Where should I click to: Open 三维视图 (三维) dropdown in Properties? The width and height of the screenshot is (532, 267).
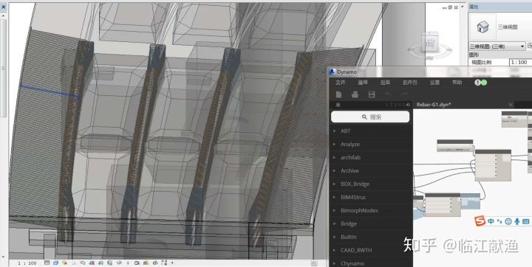(x=497, y=46)
